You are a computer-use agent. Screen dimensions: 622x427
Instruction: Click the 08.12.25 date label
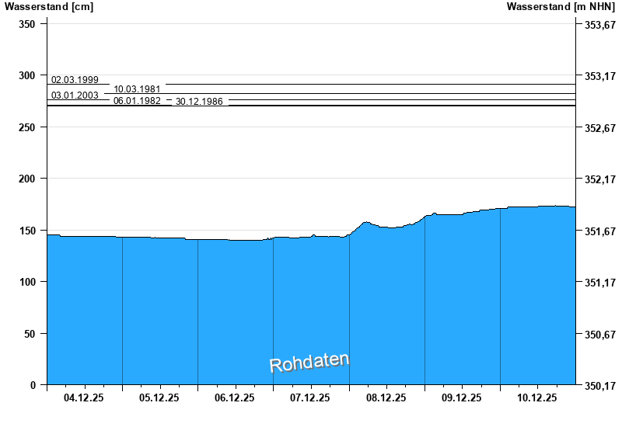(x=386, y=397)
